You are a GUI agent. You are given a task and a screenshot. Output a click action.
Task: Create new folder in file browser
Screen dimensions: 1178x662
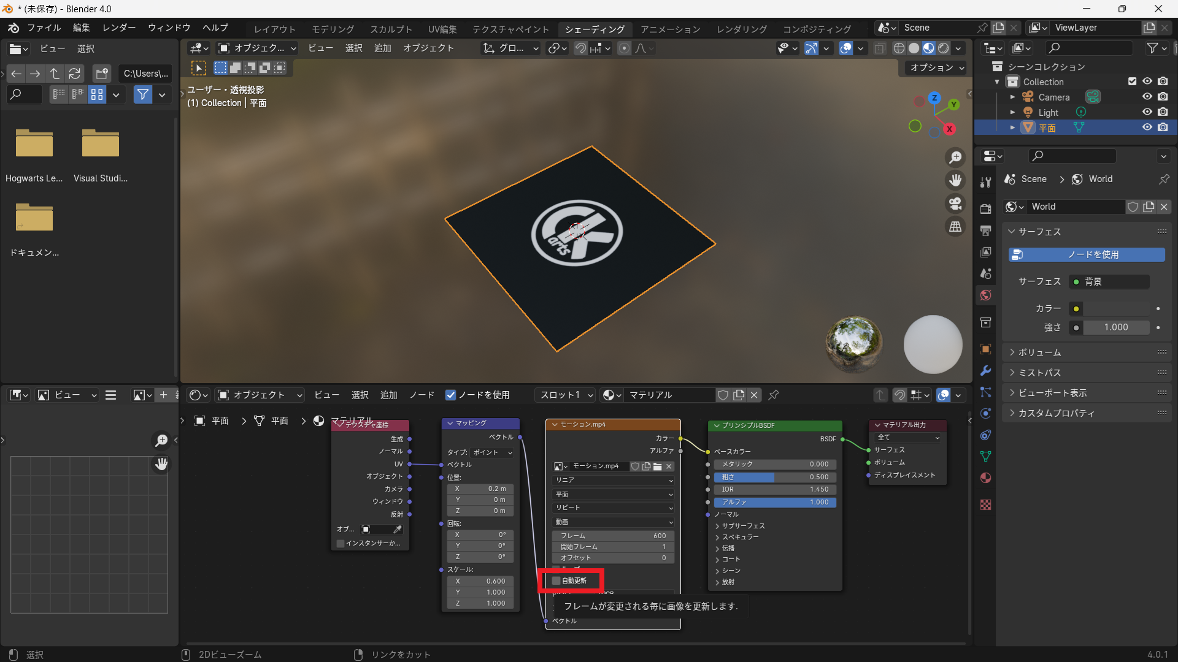click(102, 74)
